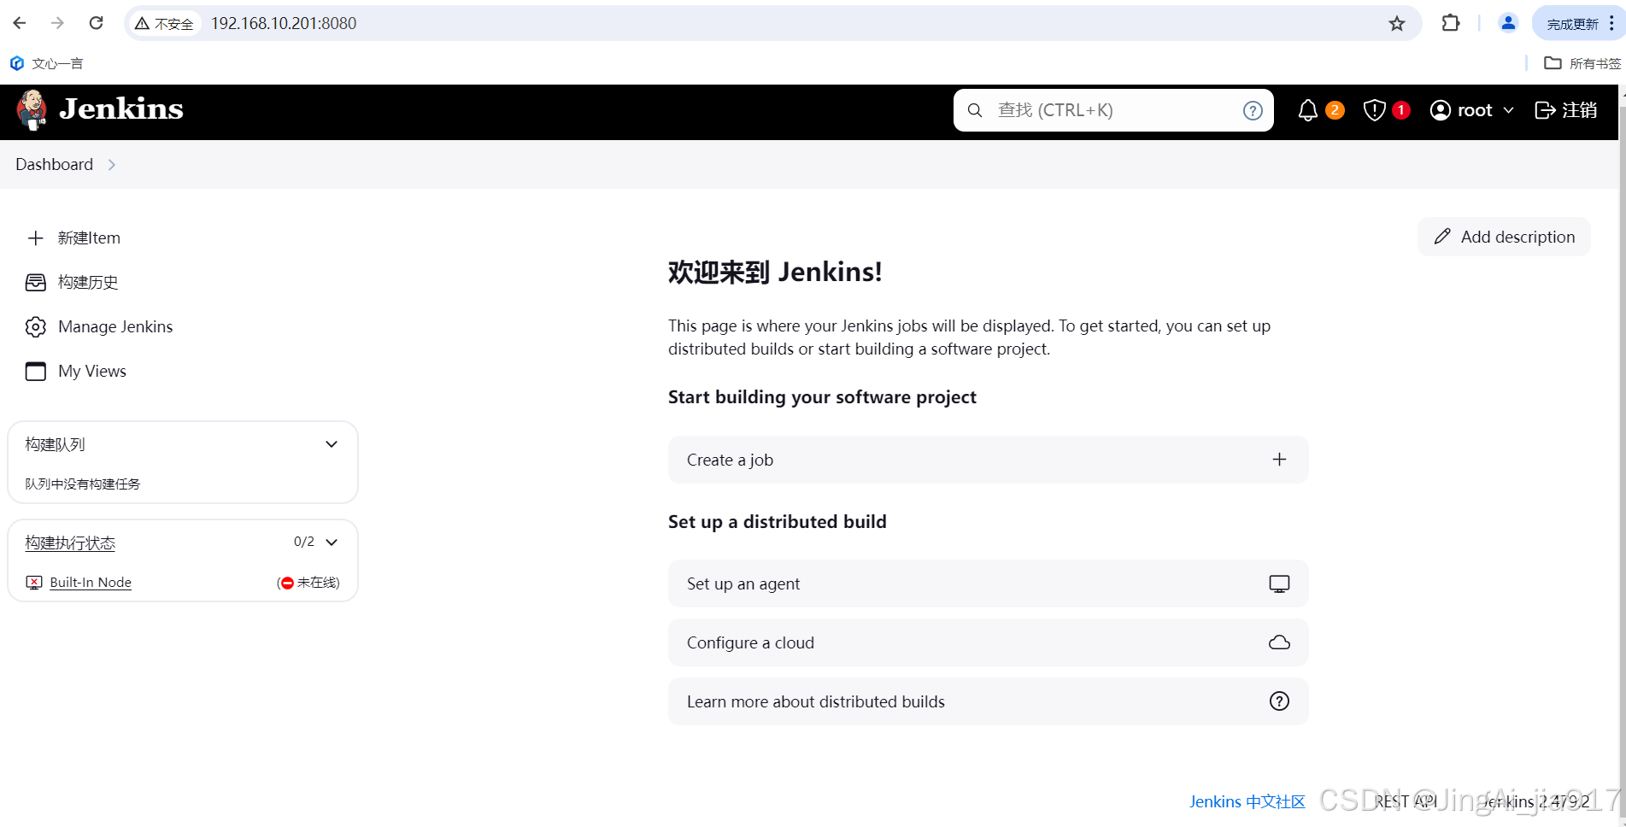Open search help question mark icon
Screen dimensions: 1626x827
[1253, 110]
